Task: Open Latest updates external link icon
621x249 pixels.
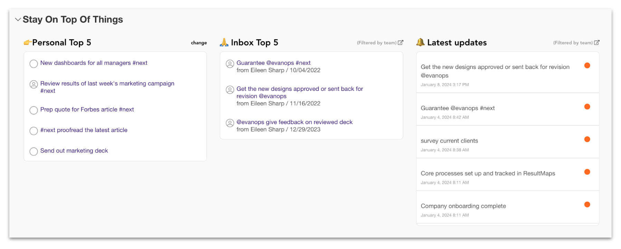Action: [596, 43]
